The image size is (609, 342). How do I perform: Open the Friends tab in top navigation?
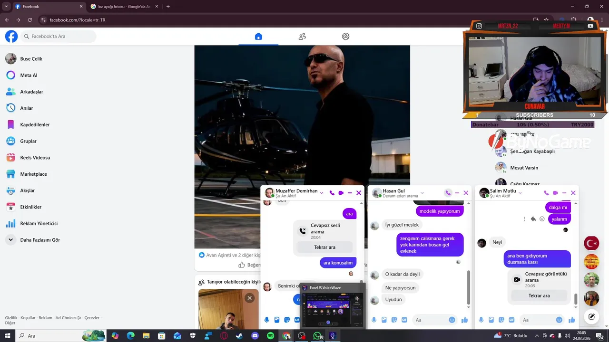(x=302, y=37)
